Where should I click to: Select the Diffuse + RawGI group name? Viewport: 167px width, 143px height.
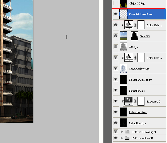[x=143, y=139]
